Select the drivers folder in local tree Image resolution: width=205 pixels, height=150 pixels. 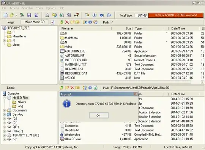click(x=22, y=102)
